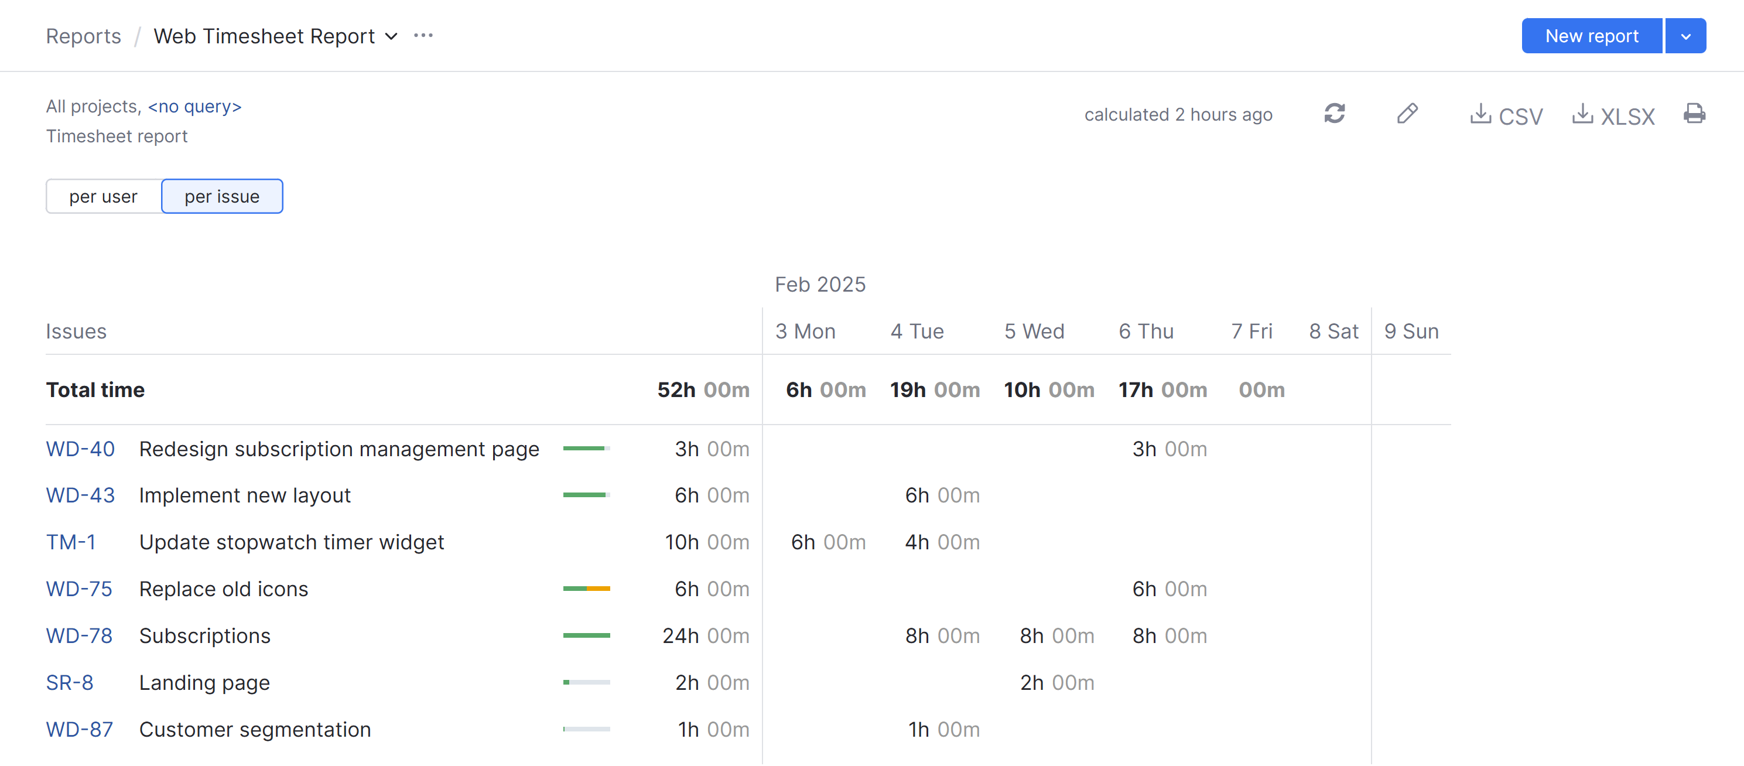The image size is (1744, 766).
Task: Switch grouping to per user
Action: pos(104,196)
